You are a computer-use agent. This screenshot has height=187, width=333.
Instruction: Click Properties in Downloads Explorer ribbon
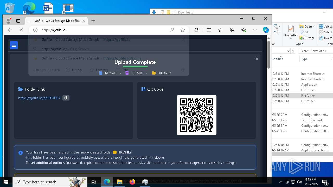point(291,31)
